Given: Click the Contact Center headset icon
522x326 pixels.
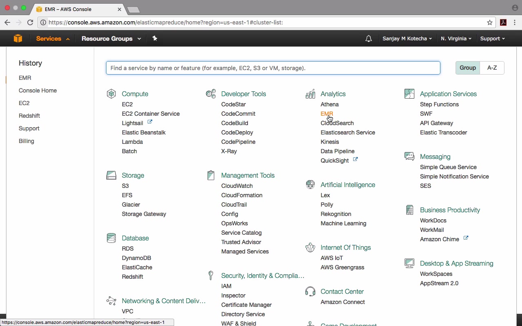Looking at the screenshot, I should (x=310, y=291).
